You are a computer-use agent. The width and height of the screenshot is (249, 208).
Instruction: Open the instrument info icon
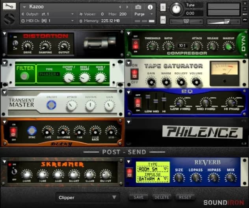pos(150,7)
